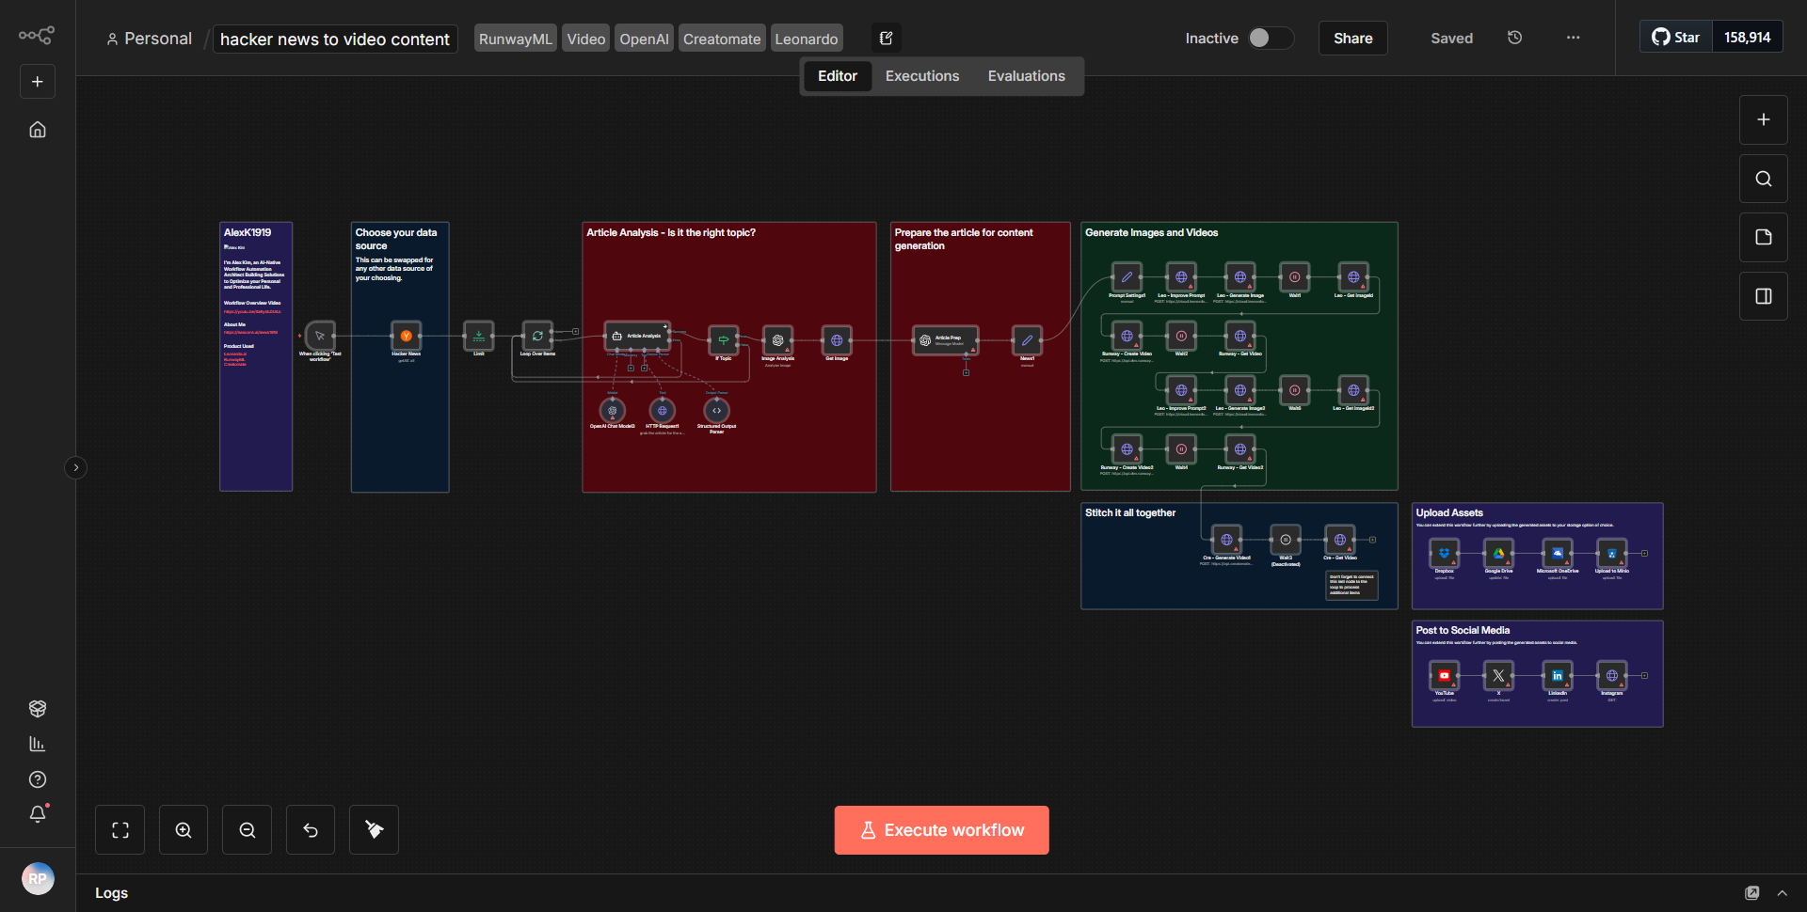The height and width of the screenshot is (912, 1807).
Task: Select the Structured Output Parser sub-node
Action: click(x=717, y=411)
